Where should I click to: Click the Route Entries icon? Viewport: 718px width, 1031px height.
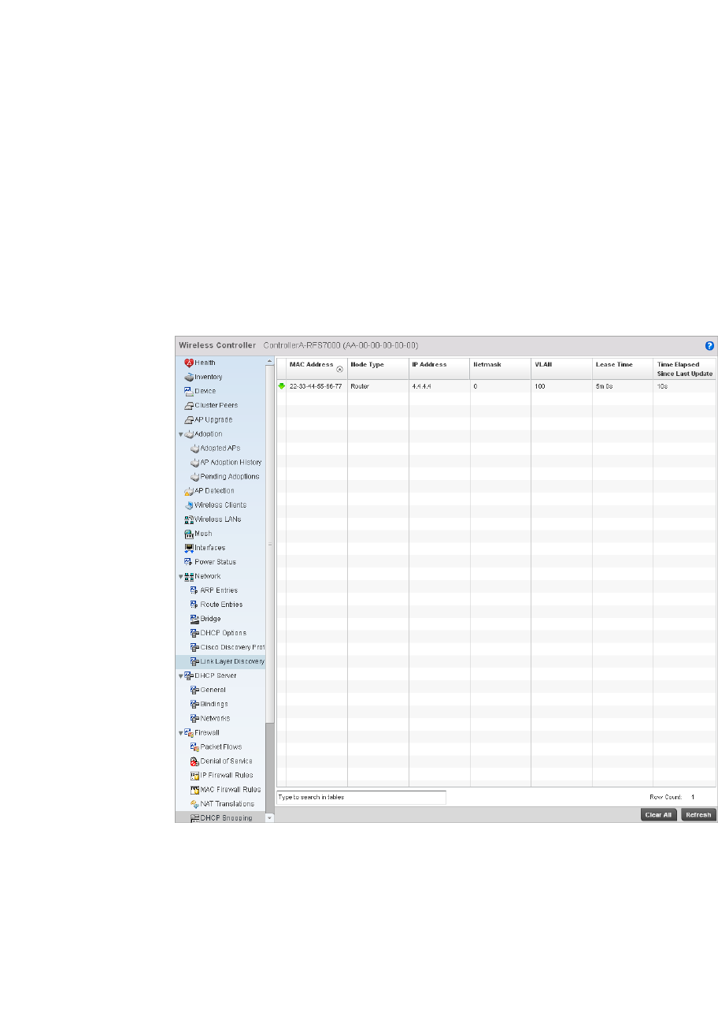195,605
